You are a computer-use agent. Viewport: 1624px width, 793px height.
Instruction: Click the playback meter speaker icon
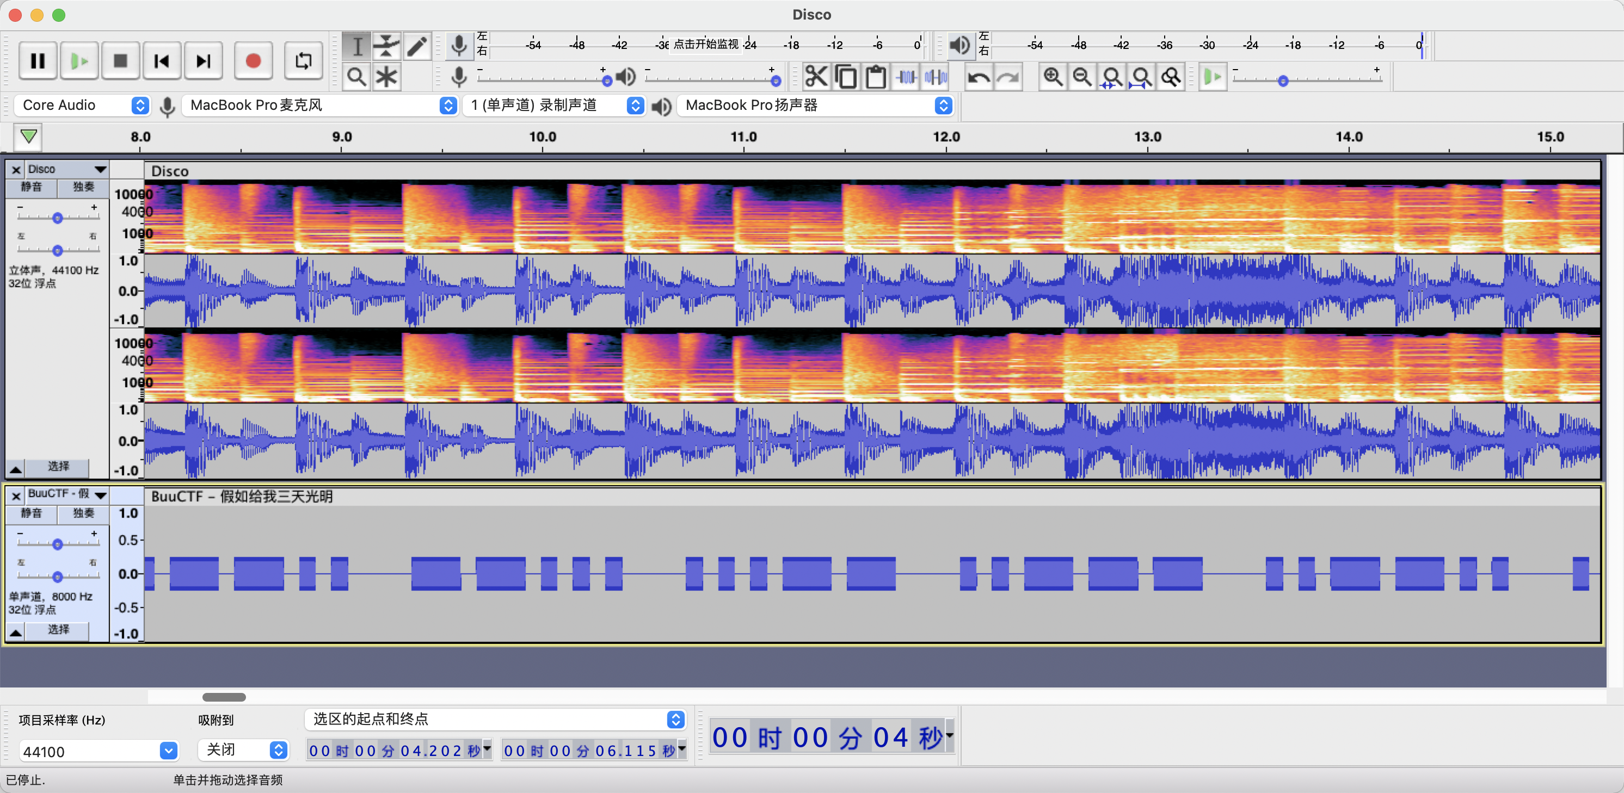click(960, 45)
